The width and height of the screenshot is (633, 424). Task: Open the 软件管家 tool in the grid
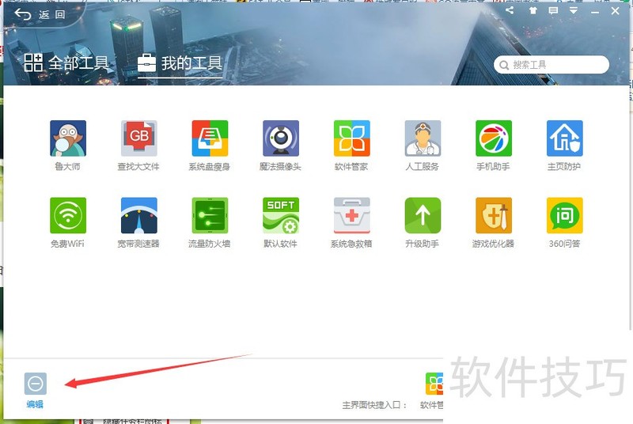352,138
